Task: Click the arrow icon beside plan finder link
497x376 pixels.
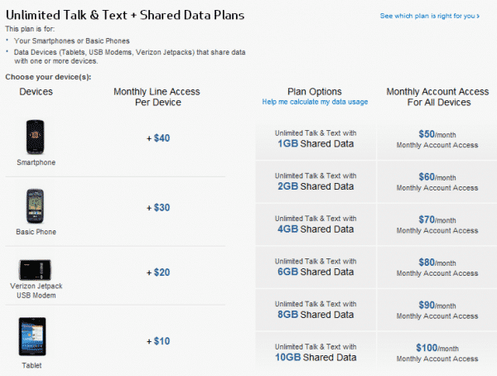Action: pyautogui.click(x=480, y=16)
